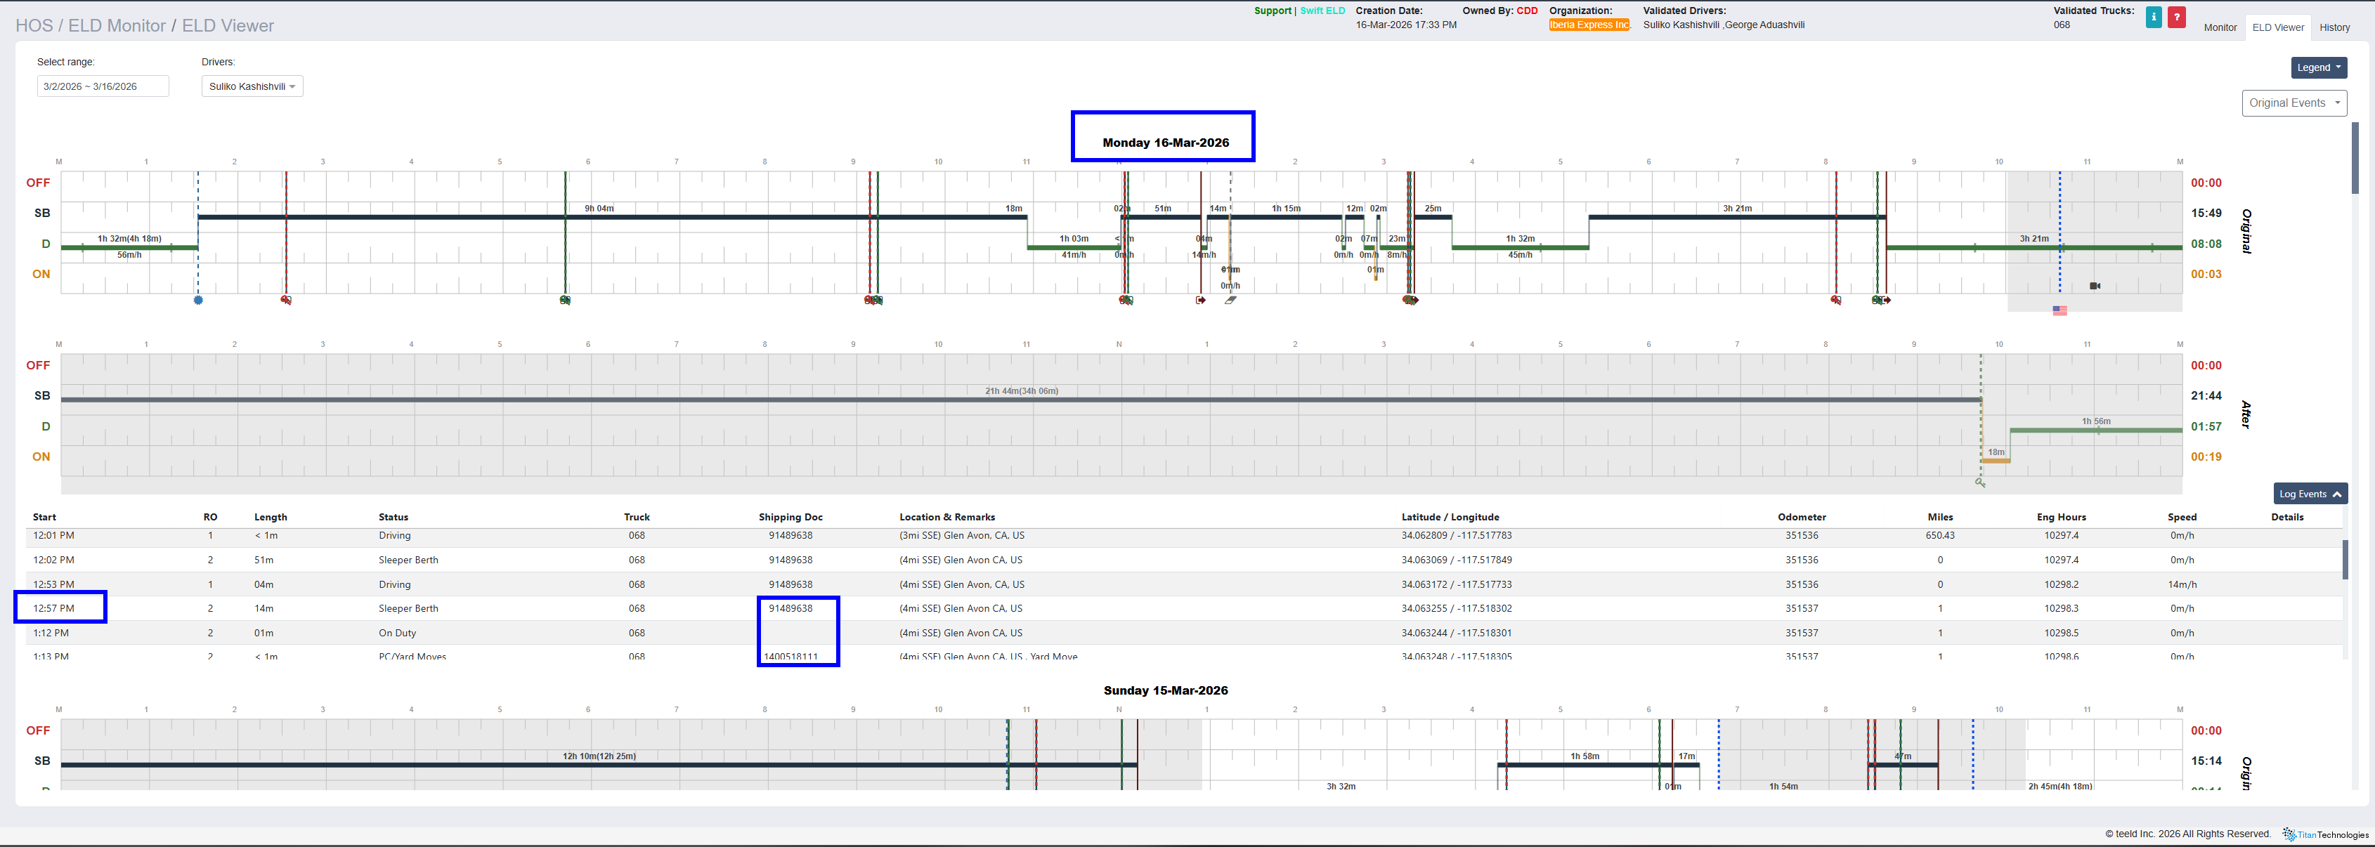
Task: Click the Swift ELD link
Action: point(1322,11)
